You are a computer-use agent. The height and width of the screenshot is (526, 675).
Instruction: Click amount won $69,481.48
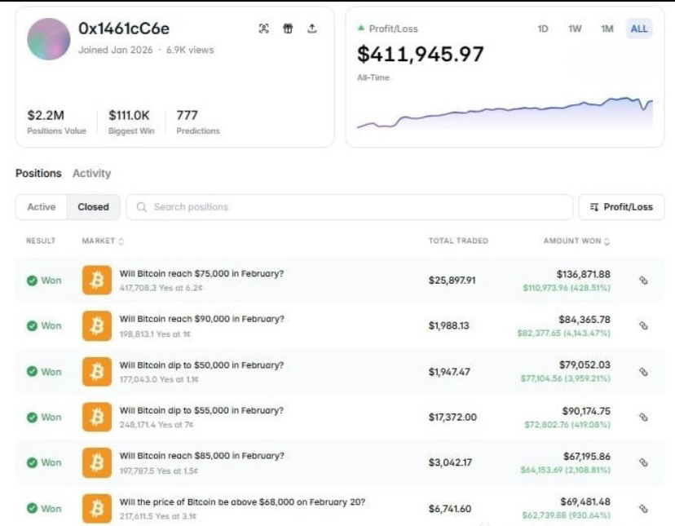click(585, 502)
